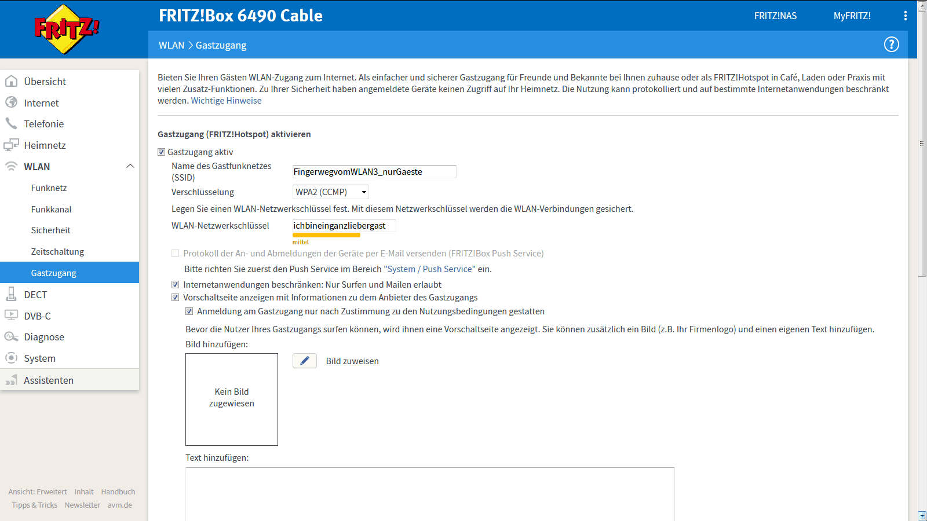Click the Übersicht house icon
Image resolution: width=927 pixels, height=521 pixels.
point(12,81)
